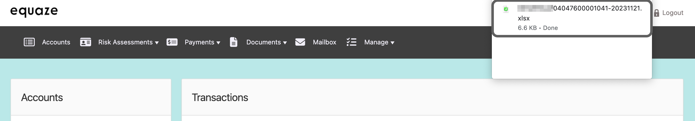Expand the Risk Assessments dropdown arrow
Image resolution: width=695 pixels, height=121 pixels.
point(157,43)
